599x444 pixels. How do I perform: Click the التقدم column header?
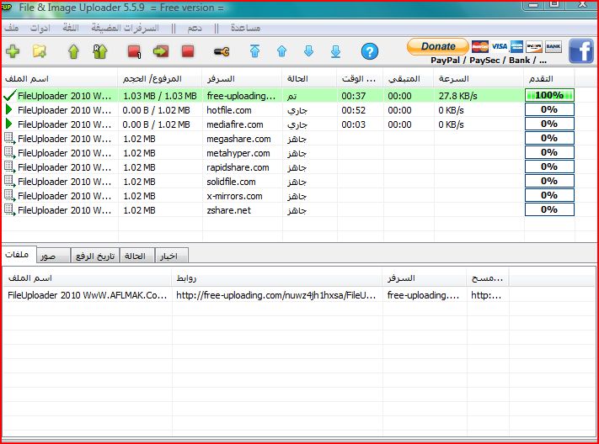(549, 78)
